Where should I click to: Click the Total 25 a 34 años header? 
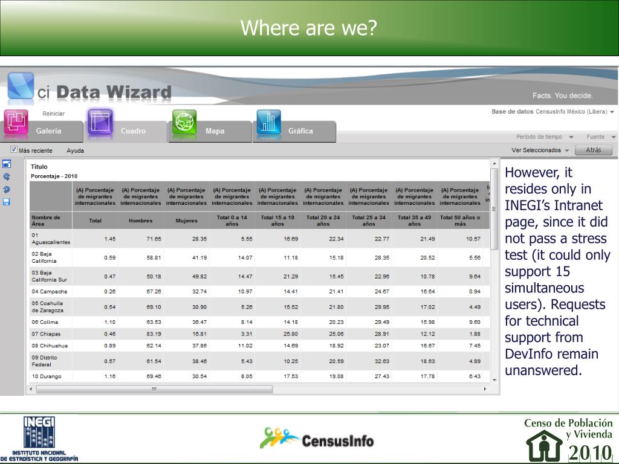click(369, 221)
